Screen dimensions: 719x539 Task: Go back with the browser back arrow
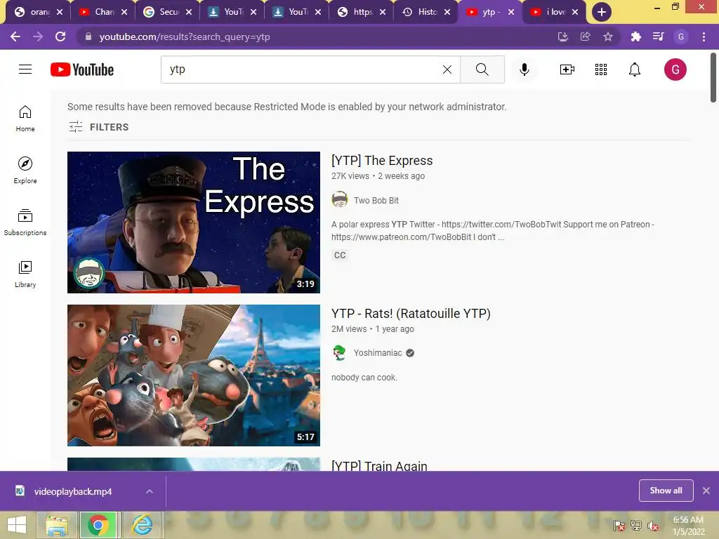(15, 36)
